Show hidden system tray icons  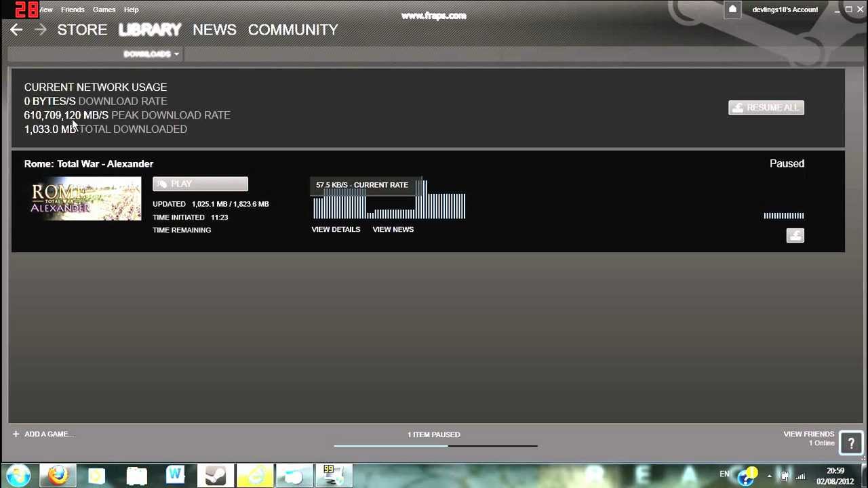769,476
